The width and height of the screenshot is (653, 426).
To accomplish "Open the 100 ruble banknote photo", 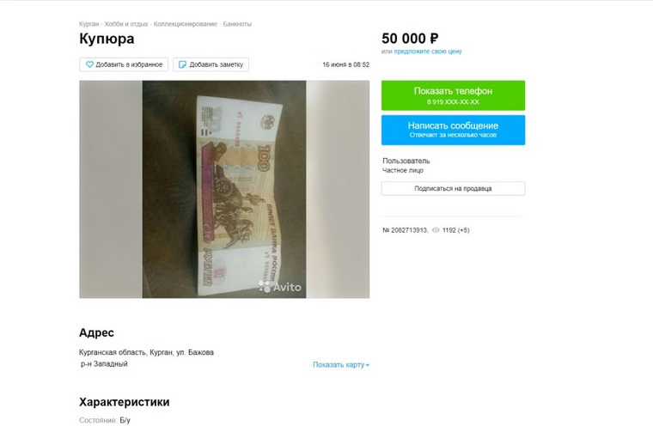I will click(224, 189).
